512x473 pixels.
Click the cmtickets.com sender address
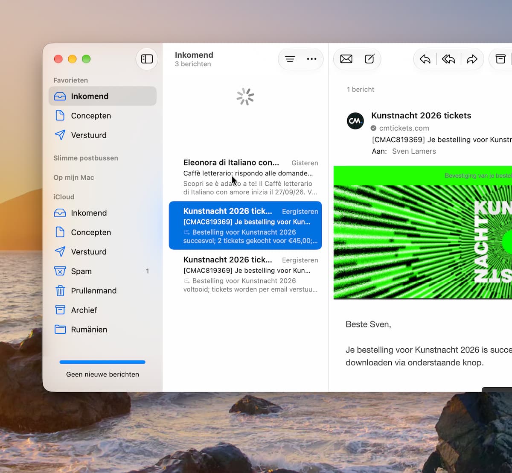coord(404,128)
